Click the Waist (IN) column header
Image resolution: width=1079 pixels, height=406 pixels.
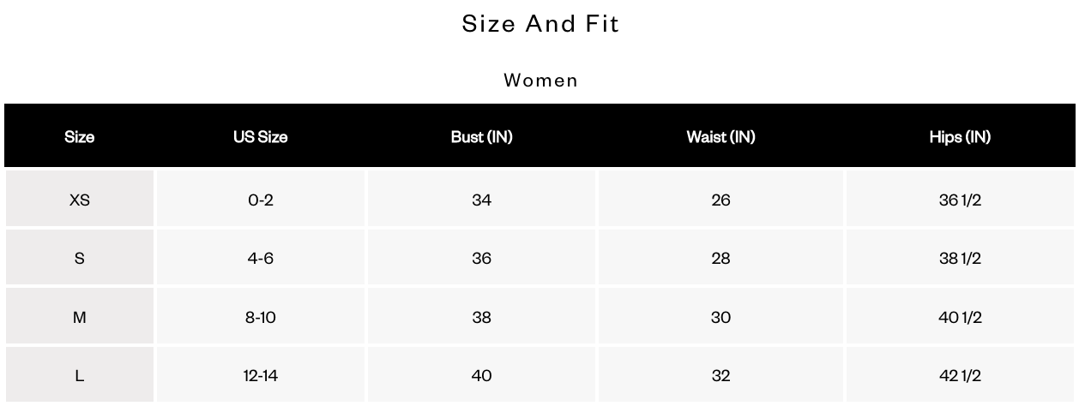coord(720,137)
